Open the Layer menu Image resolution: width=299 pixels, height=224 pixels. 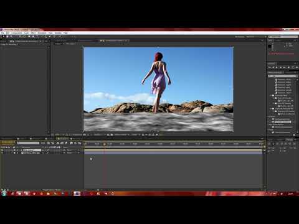tap(26, 33)
